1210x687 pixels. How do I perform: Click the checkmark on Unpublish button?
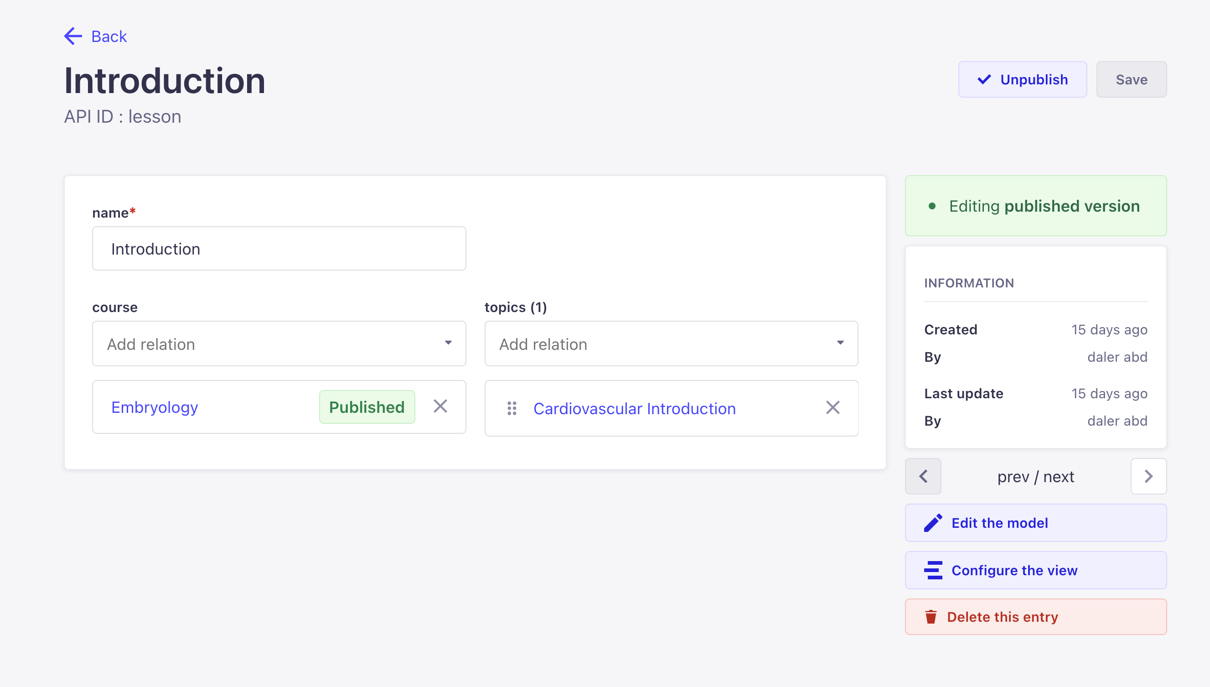point(984,79)
